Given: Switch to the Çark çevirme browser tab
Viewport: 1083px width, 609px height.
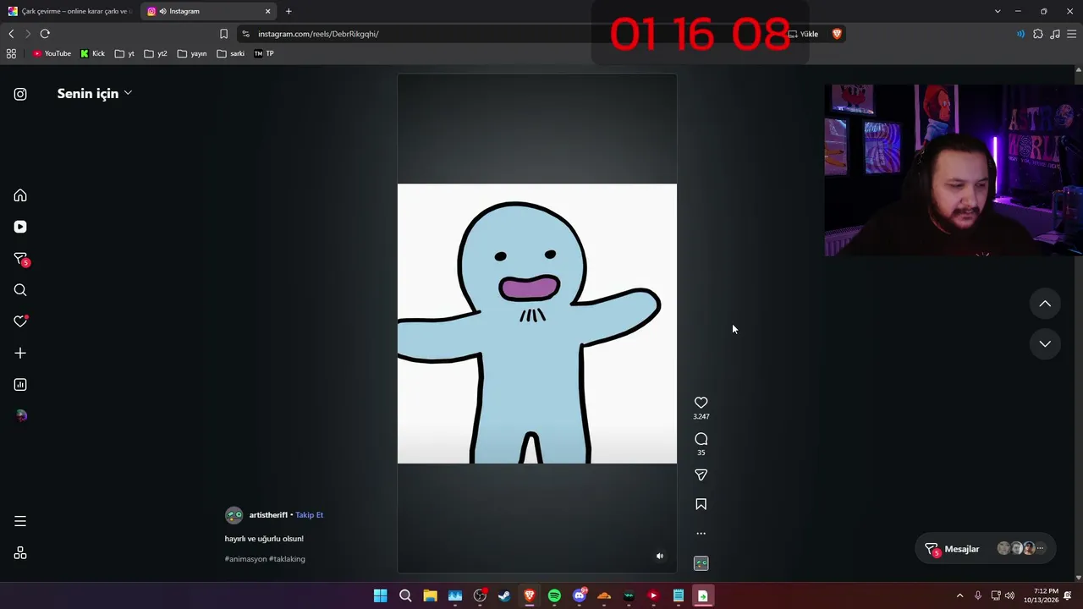Looking at the screenshot, I should pos(69,11).
